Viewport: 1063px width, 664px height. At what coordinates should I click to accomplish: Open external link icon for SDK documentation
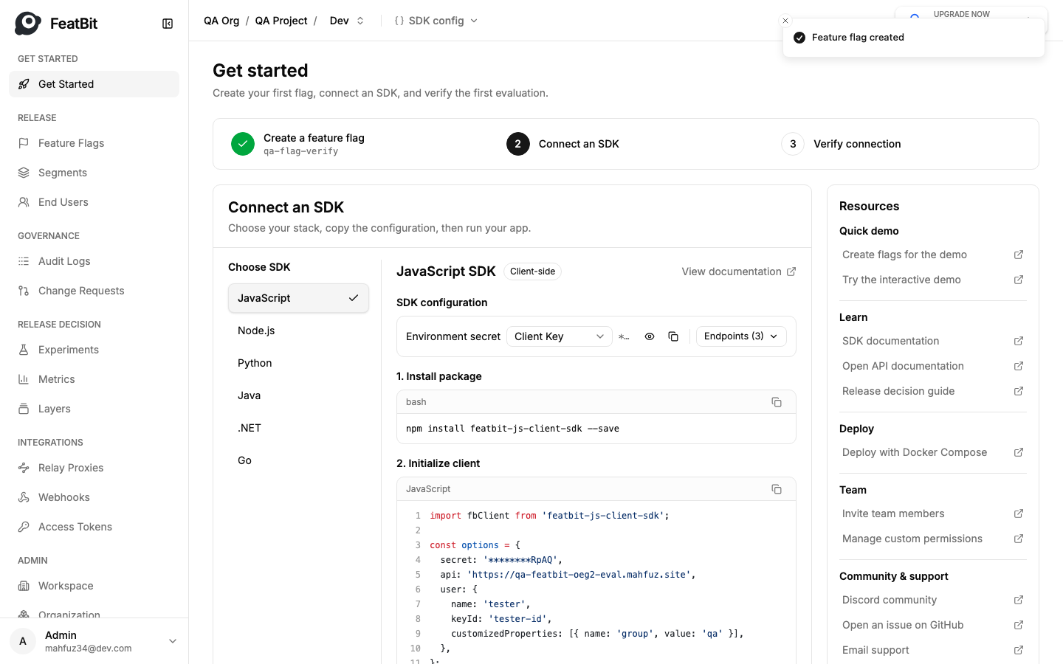point(1019,341)
